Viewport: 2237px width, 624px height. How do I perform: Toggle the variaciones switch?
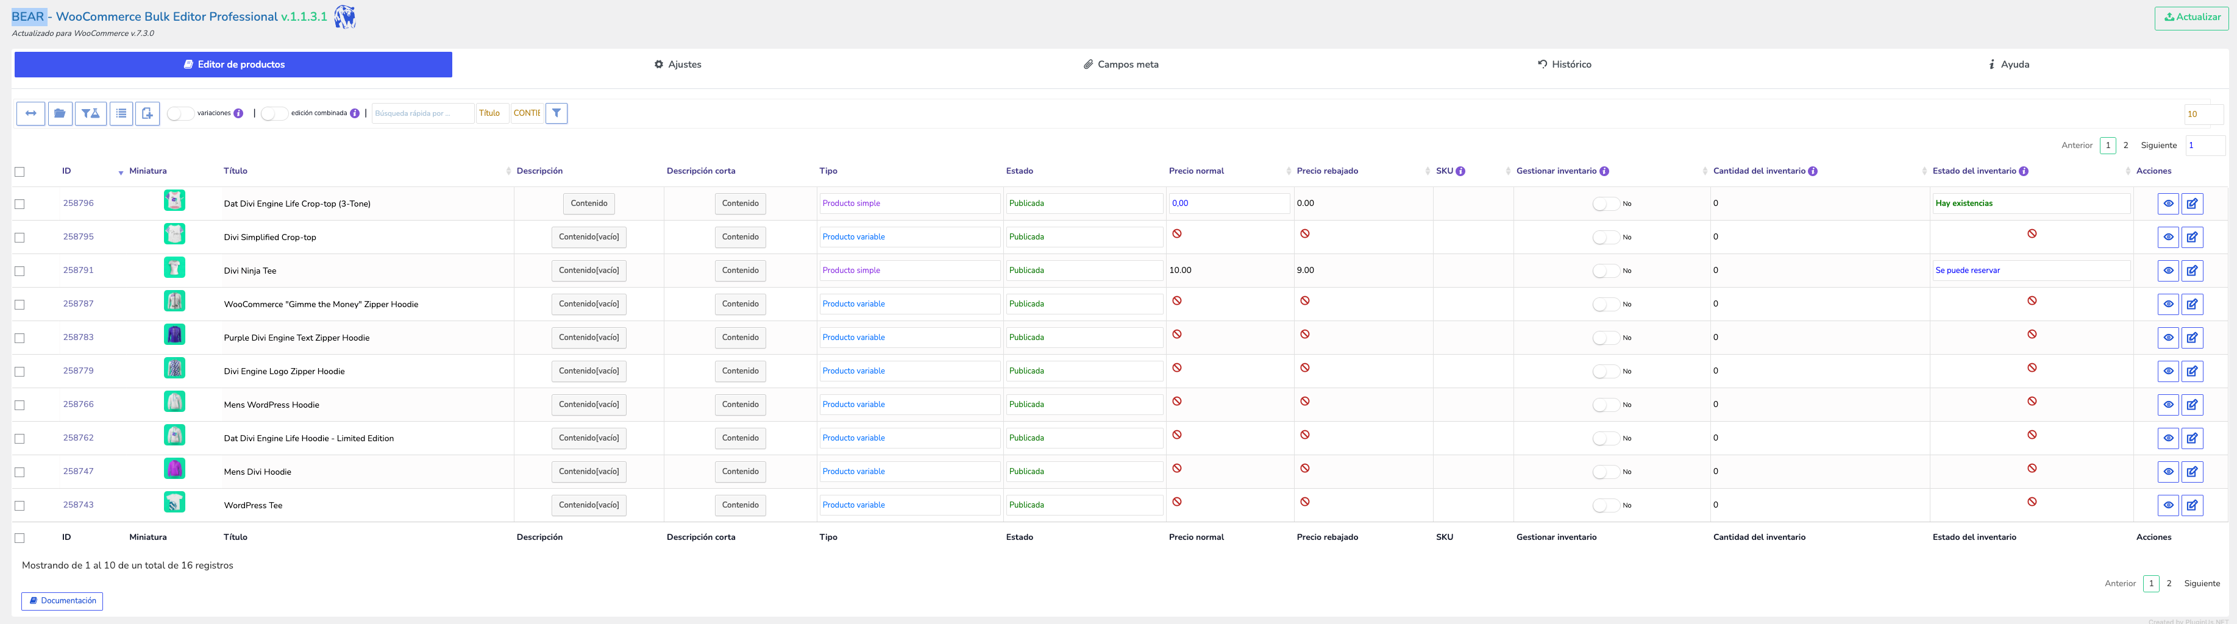tap(180, 114)
